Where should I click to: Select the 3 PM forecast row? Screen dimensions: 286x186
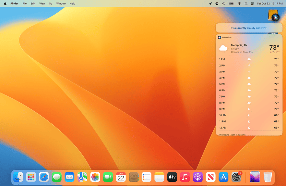point(249,72)
